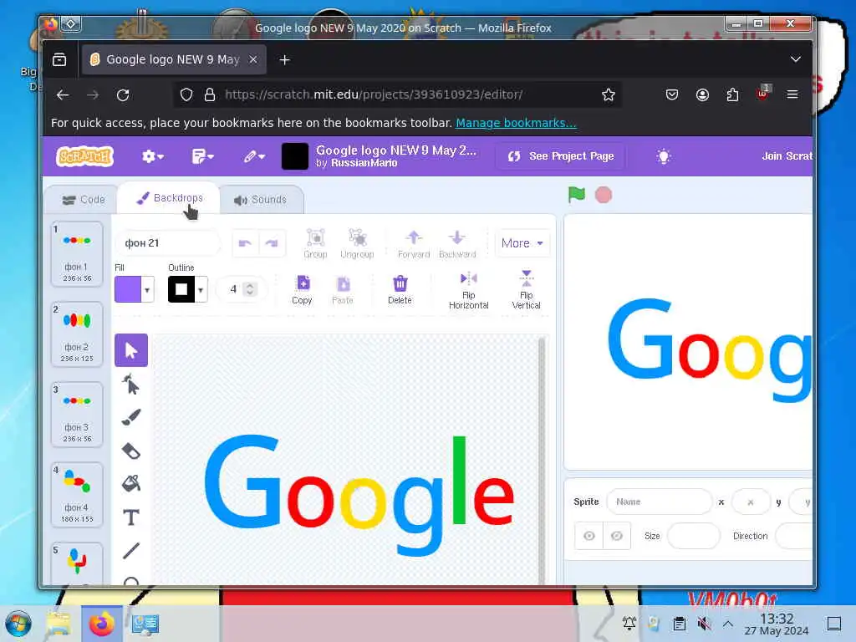Open Scratch tutorials lightbulb
Viewport: 856px width, 642px height.
663,156
